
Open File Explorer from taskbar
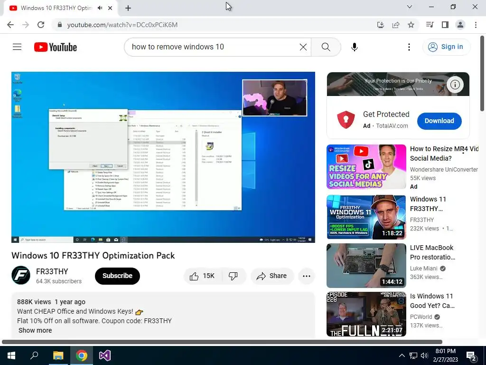58,355
